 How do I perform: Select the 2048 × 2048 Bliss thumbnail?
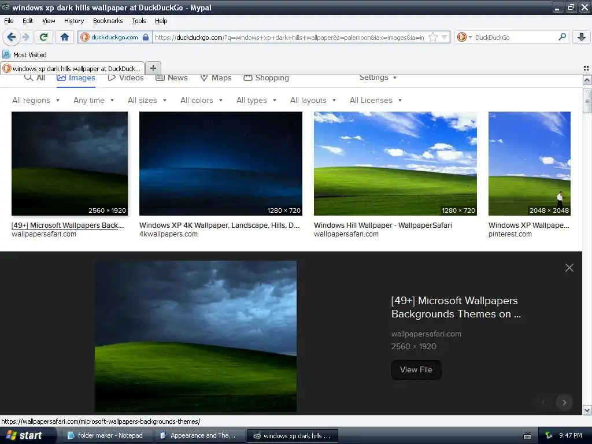click(x=530, y=164)
